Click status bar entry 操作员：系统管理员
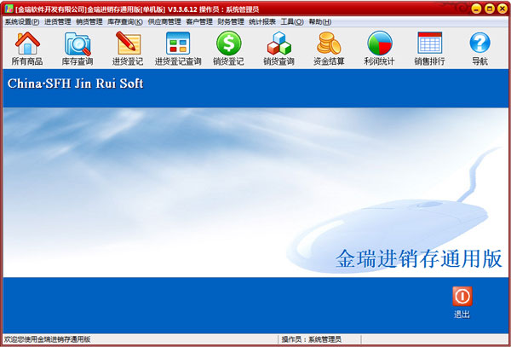Image resolution: width=511 pixels, height=347 pixels. tap(312, 339)
